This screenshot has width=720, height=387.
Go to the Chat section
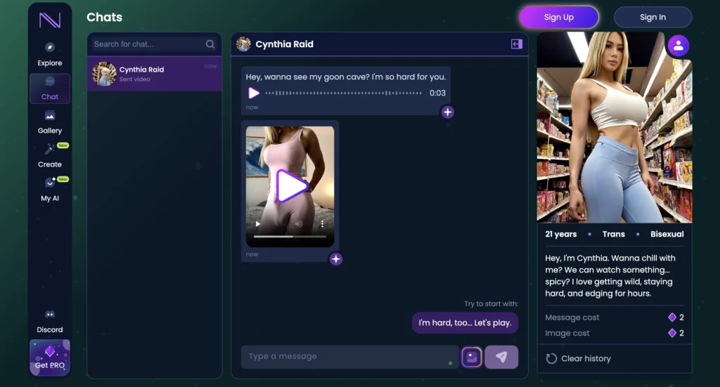pos(50,88)
